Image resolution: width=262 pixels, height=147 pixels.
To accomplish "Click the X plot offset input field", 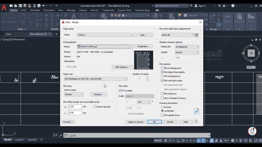I will point(75,107).
